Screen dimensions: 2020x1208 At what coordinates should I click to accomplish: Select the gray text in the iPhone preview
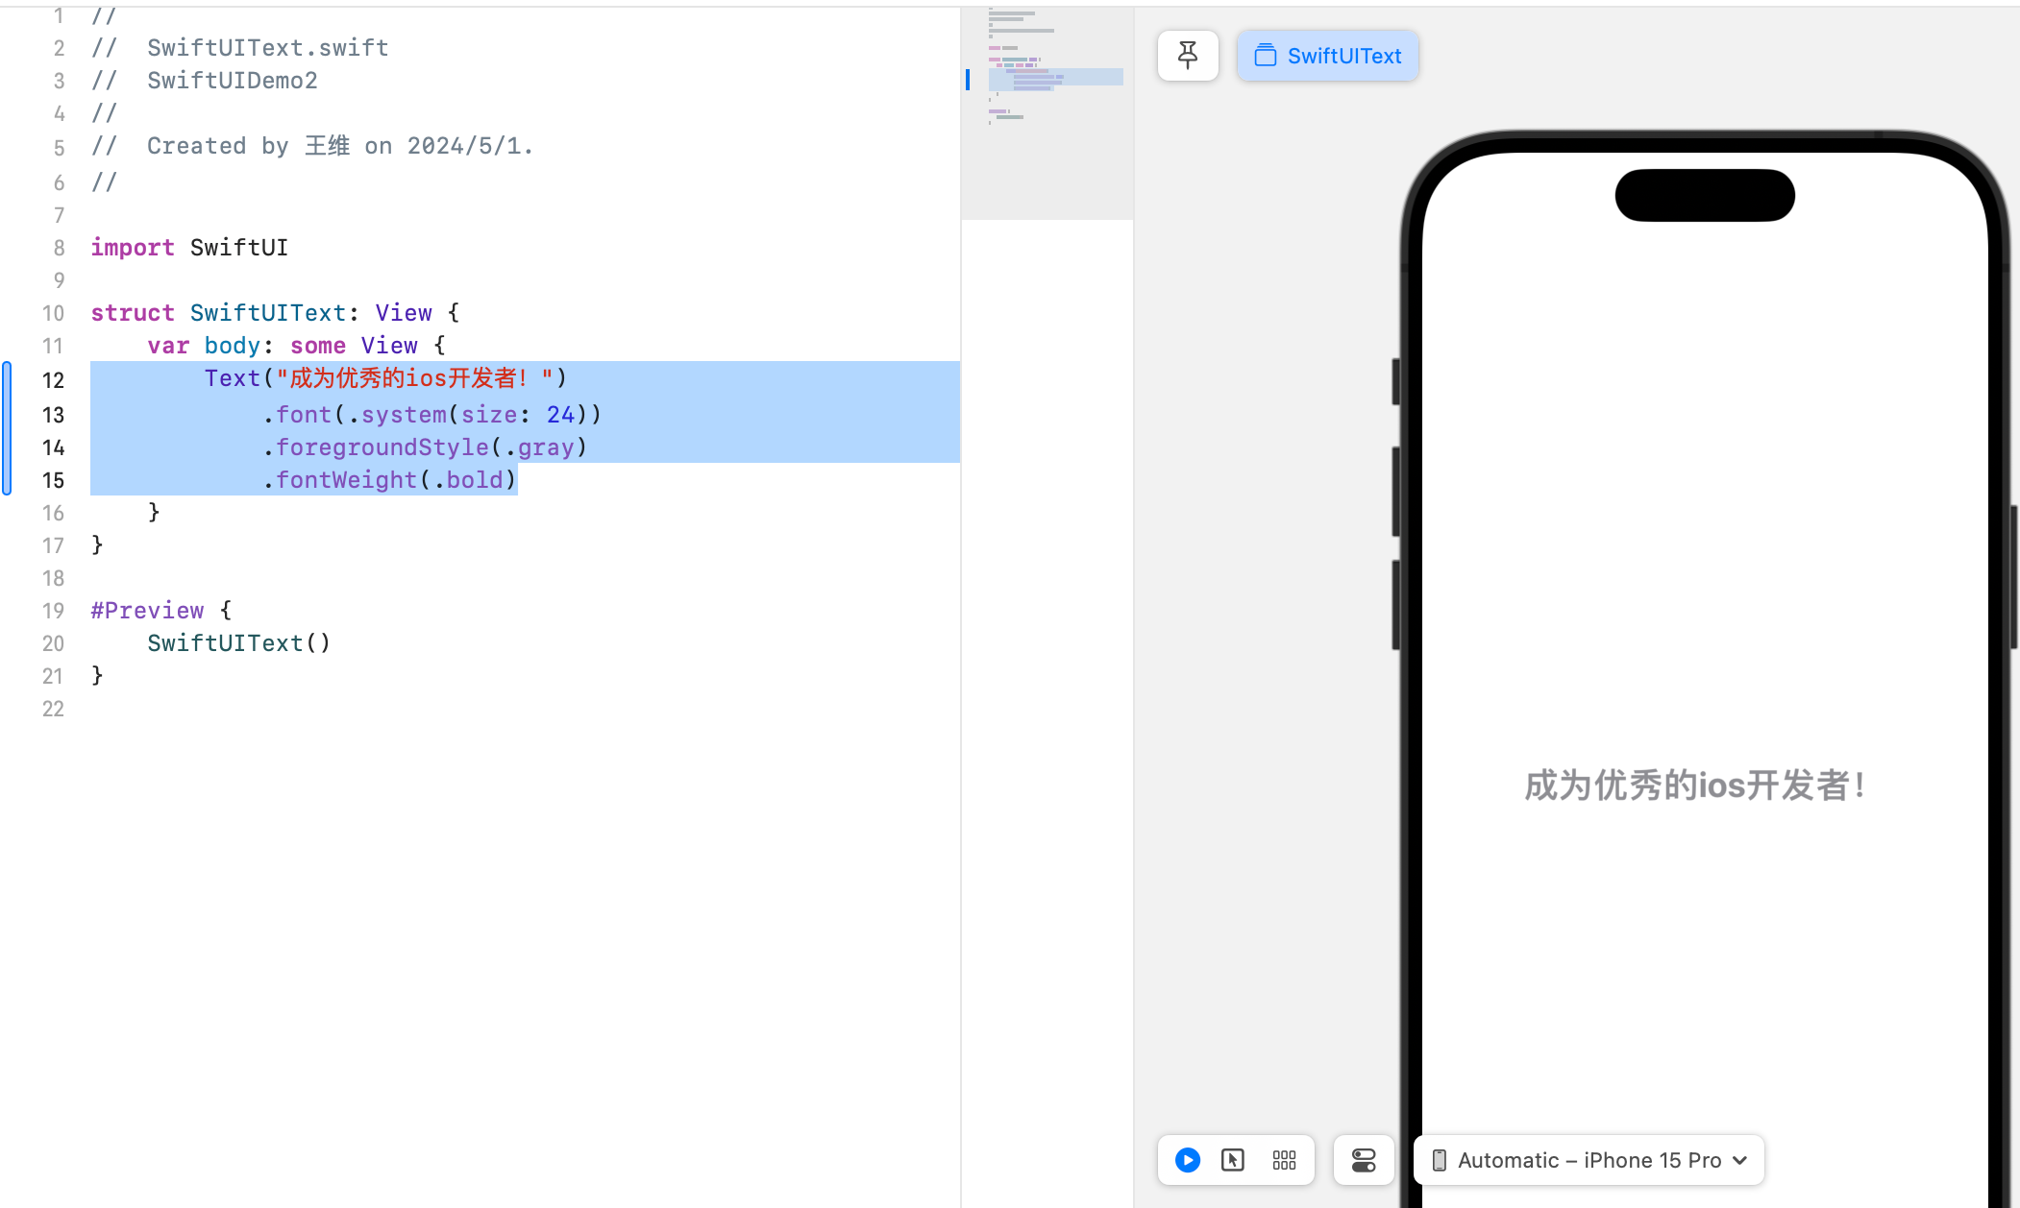[x=1694, y=785]
